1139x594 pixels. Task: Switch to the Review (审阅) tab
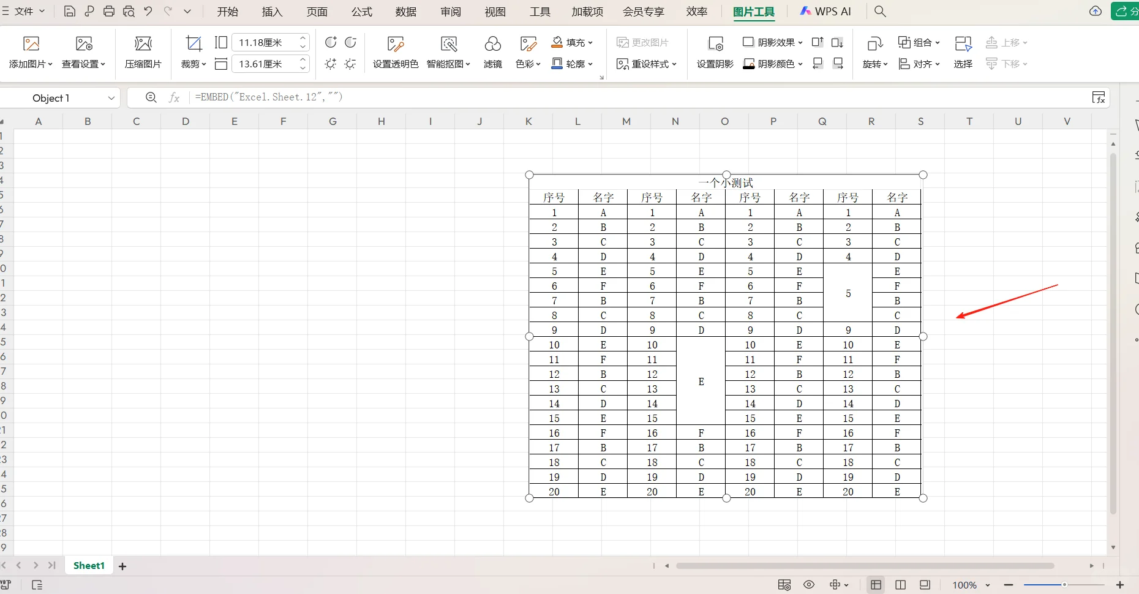[451, 12]
